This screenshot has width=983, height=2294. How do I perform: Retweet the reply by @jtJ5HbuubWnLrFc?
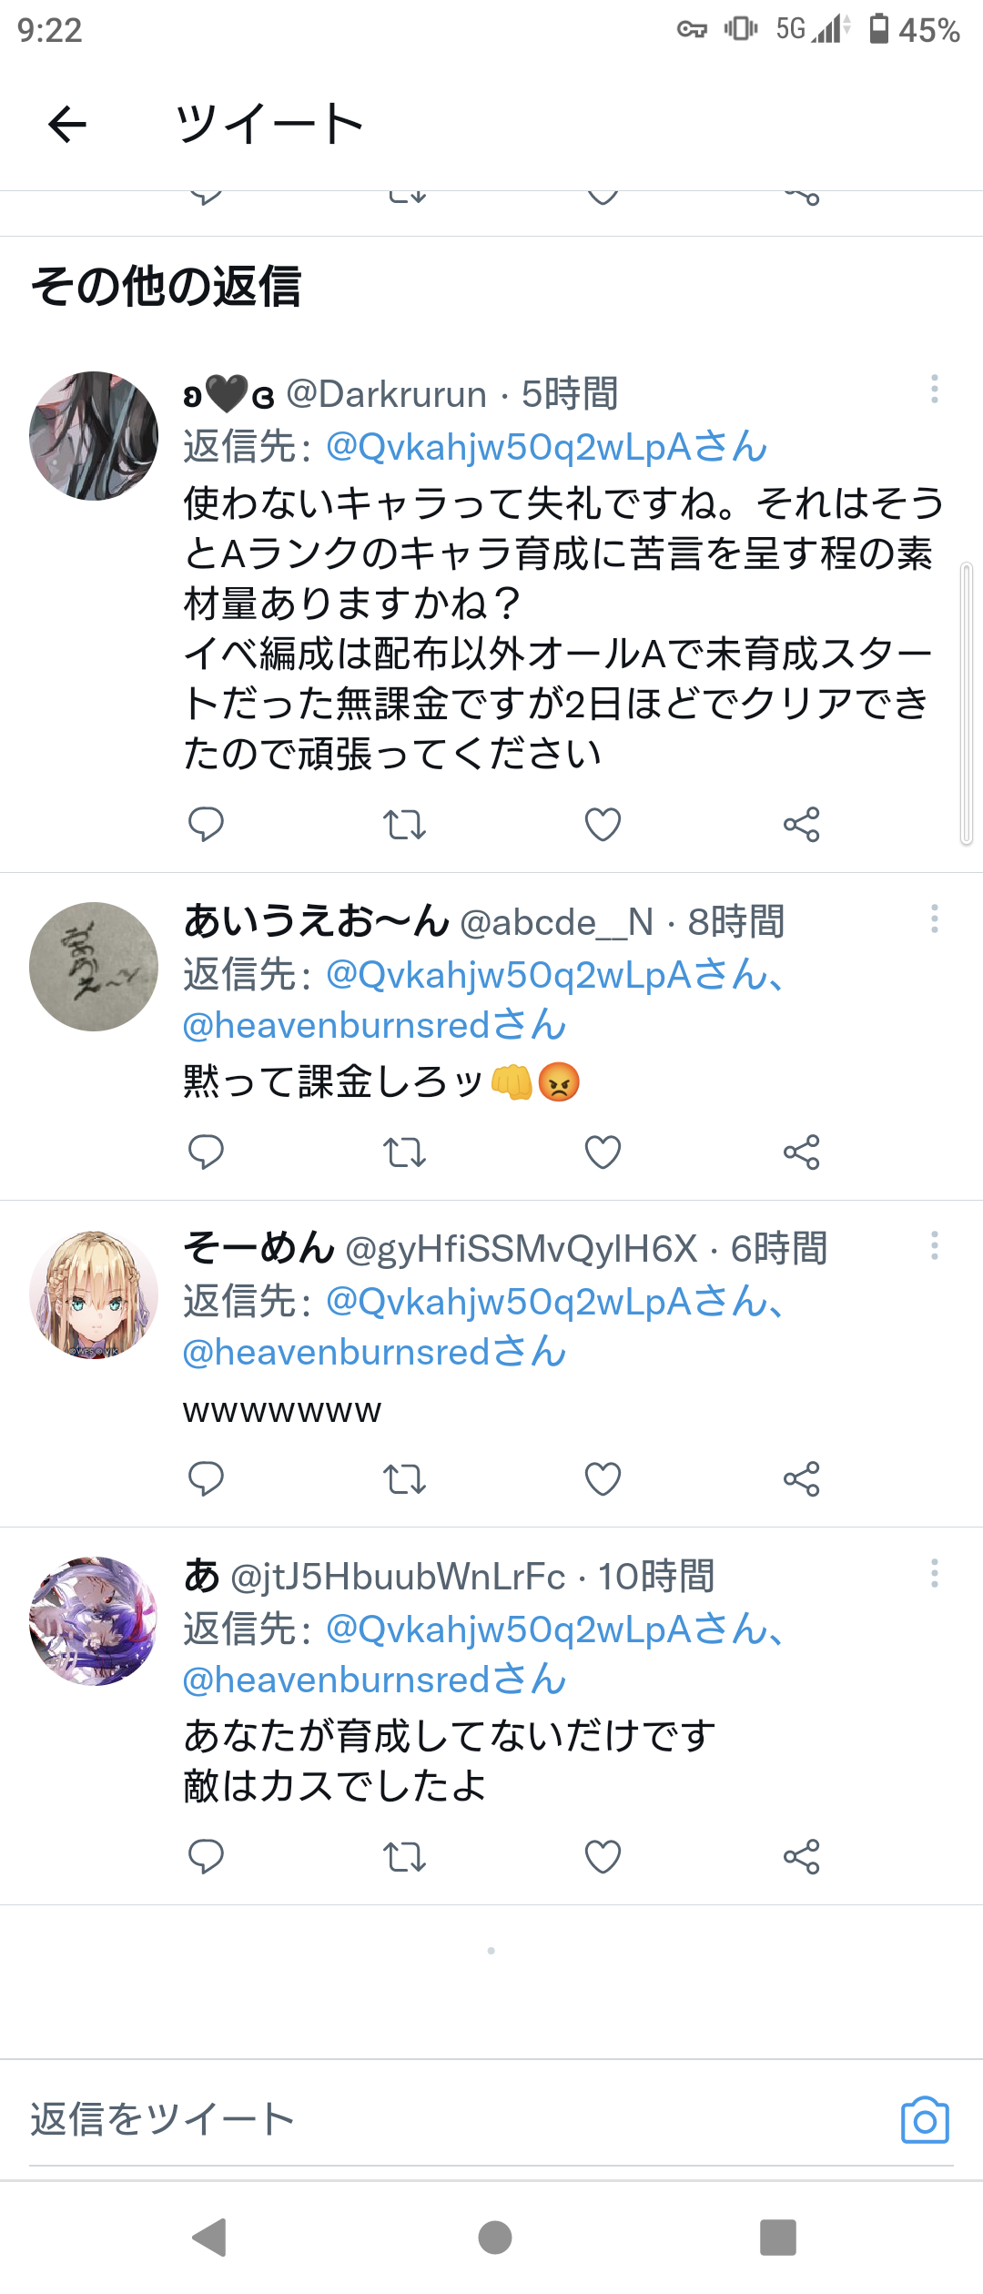click(x=404, y=1857)
